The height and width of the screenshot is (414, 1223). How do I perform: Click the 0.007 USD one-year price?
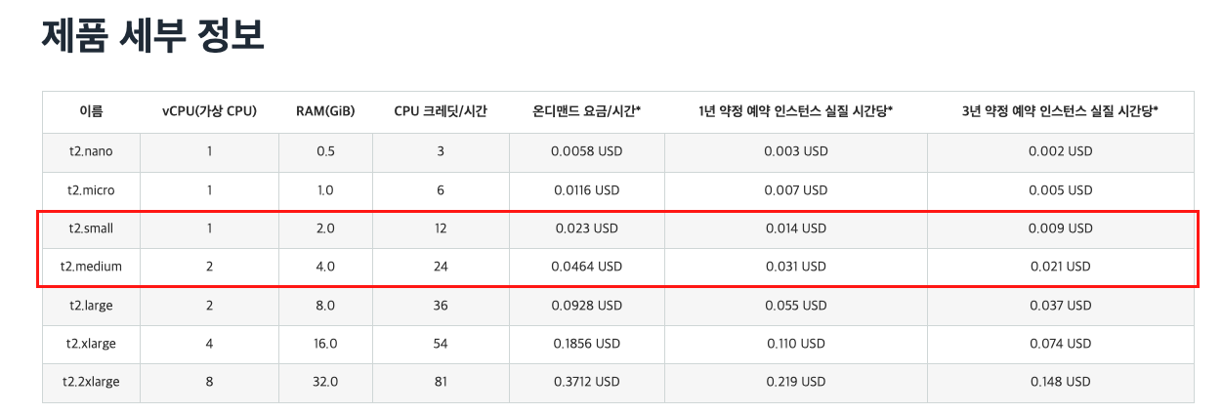[x=796, y=190]
